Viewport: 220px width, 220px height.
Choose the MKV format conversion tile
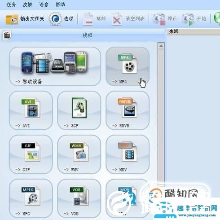click(128, 154)
